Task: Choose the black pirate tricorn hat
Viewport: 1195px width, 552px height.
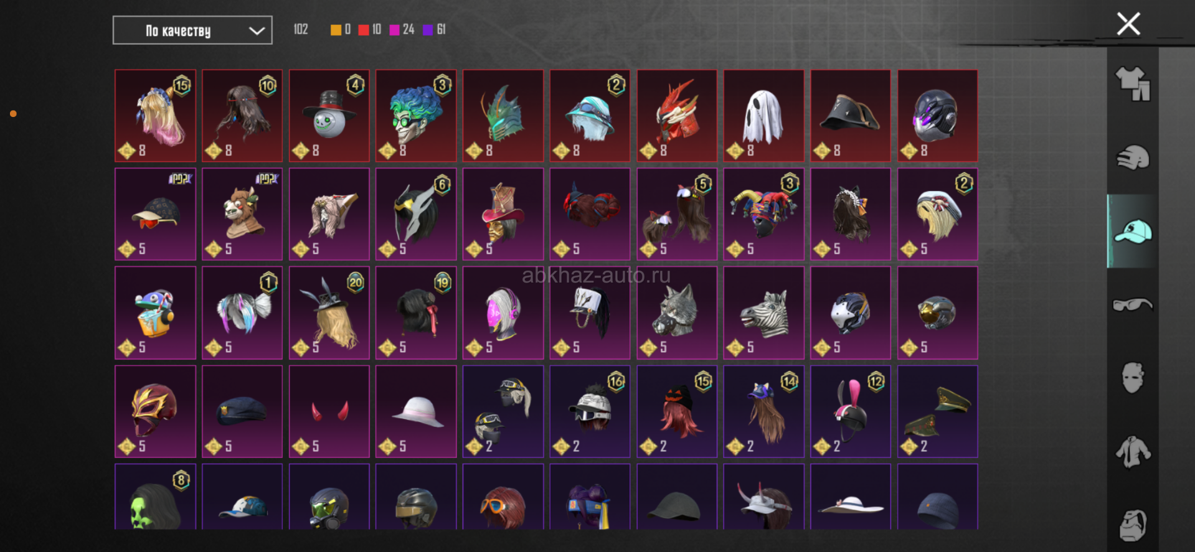Action: [x=851, y=116]
